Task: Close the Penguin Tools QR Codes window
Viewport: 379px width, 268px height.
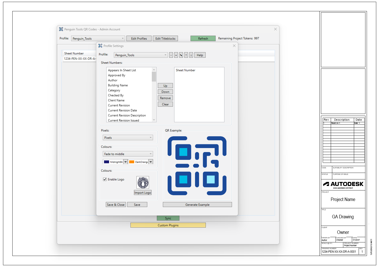Action: (275, 29)
